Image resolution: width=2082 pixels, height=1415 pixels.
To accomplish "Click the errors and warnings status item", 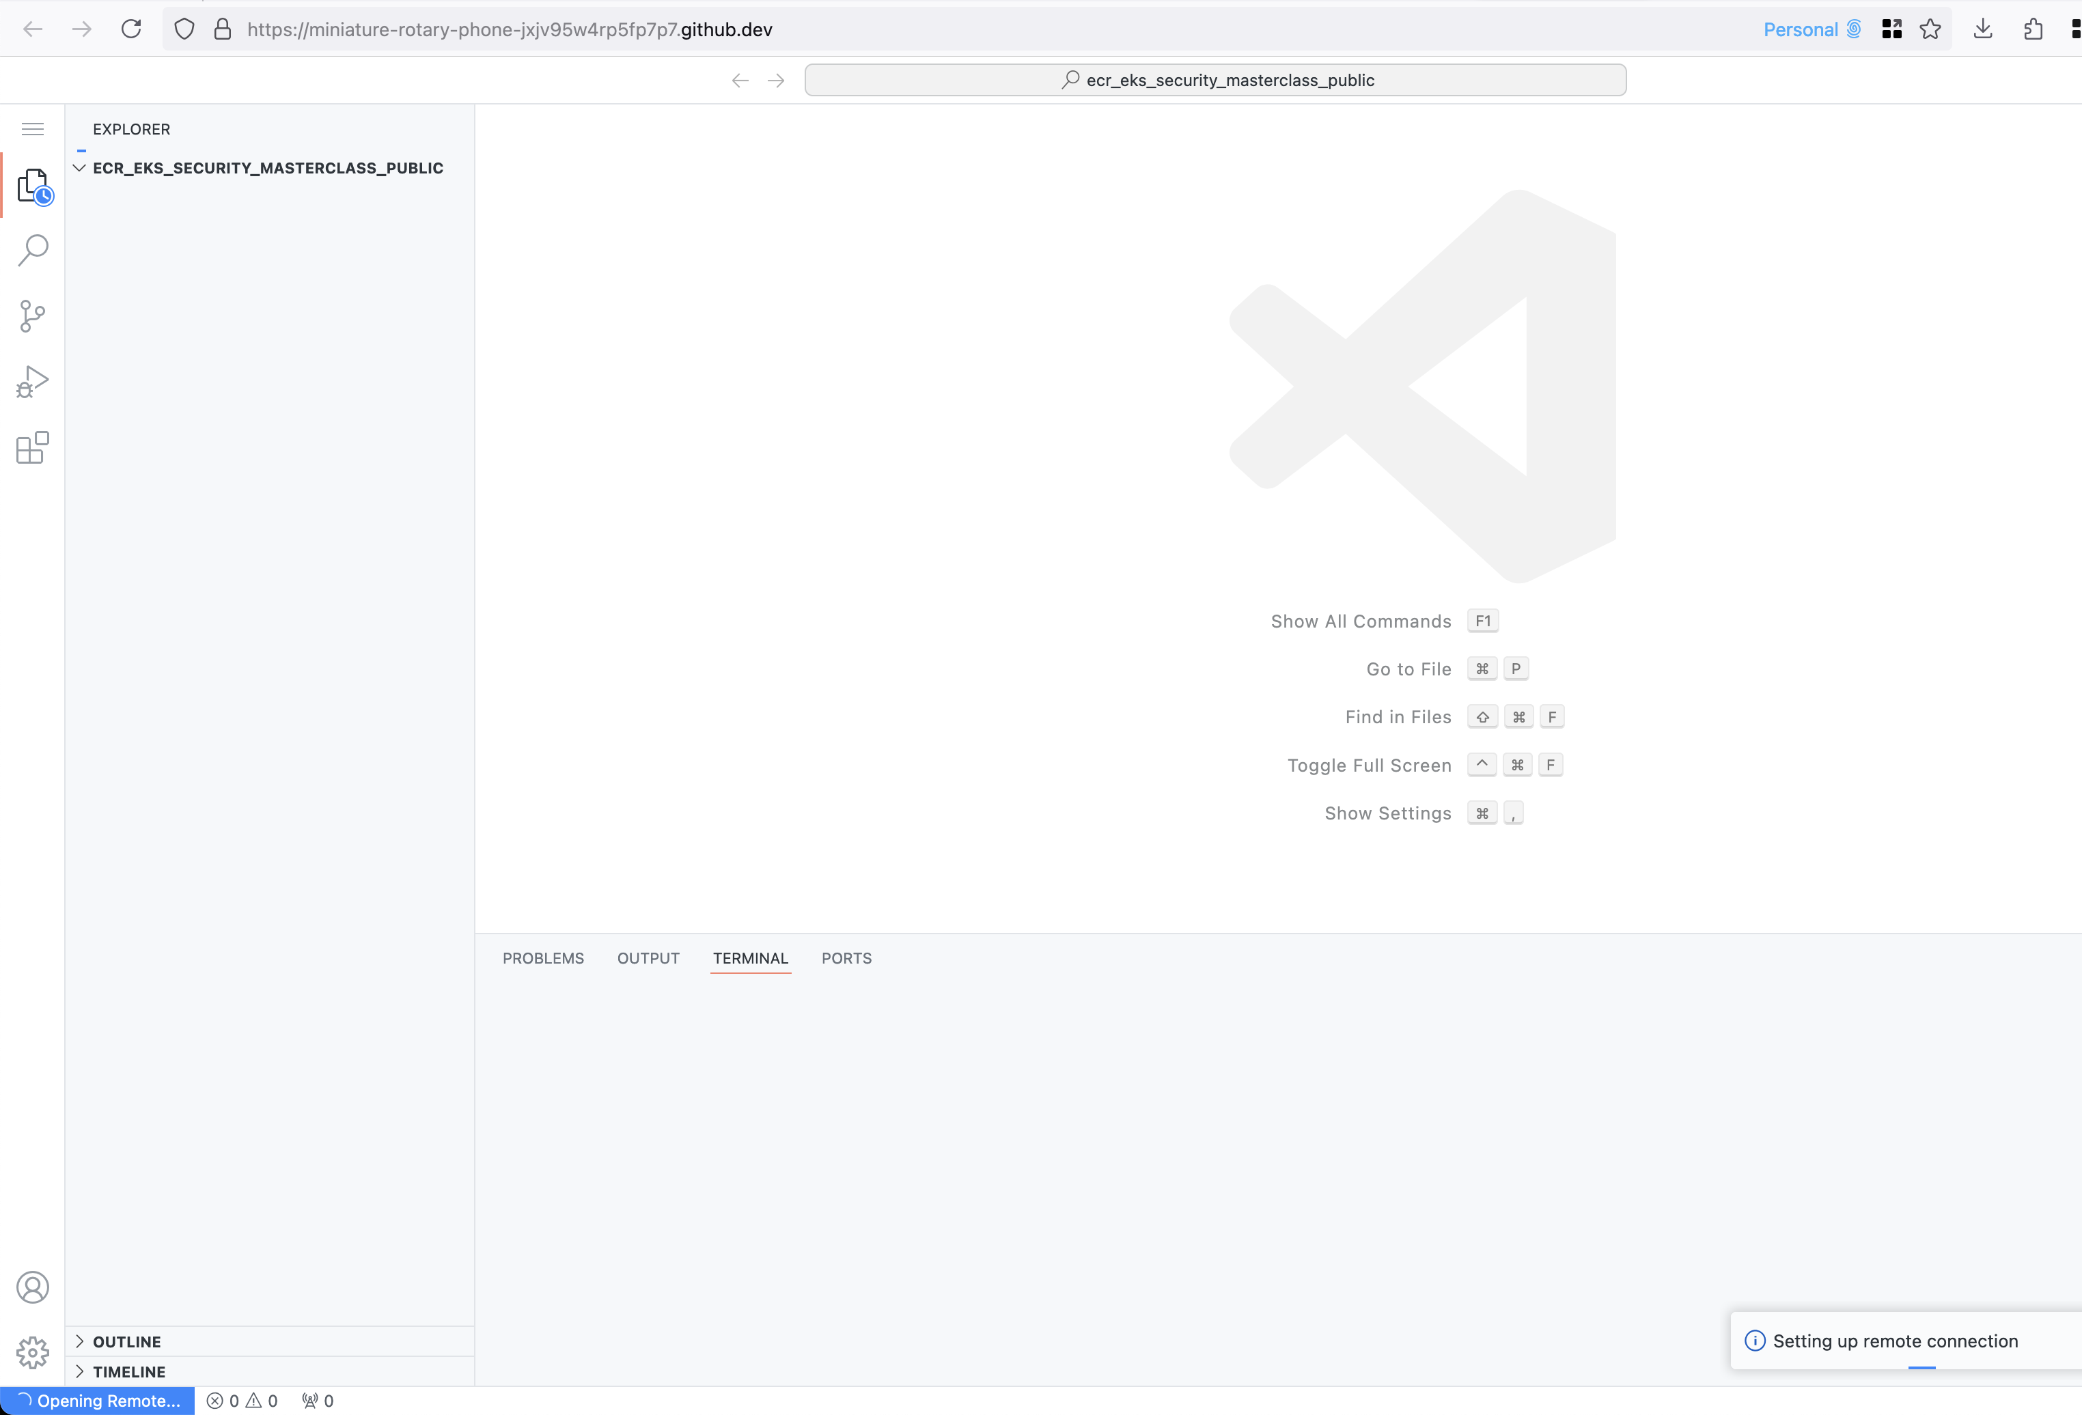I will pos(242,1401).
